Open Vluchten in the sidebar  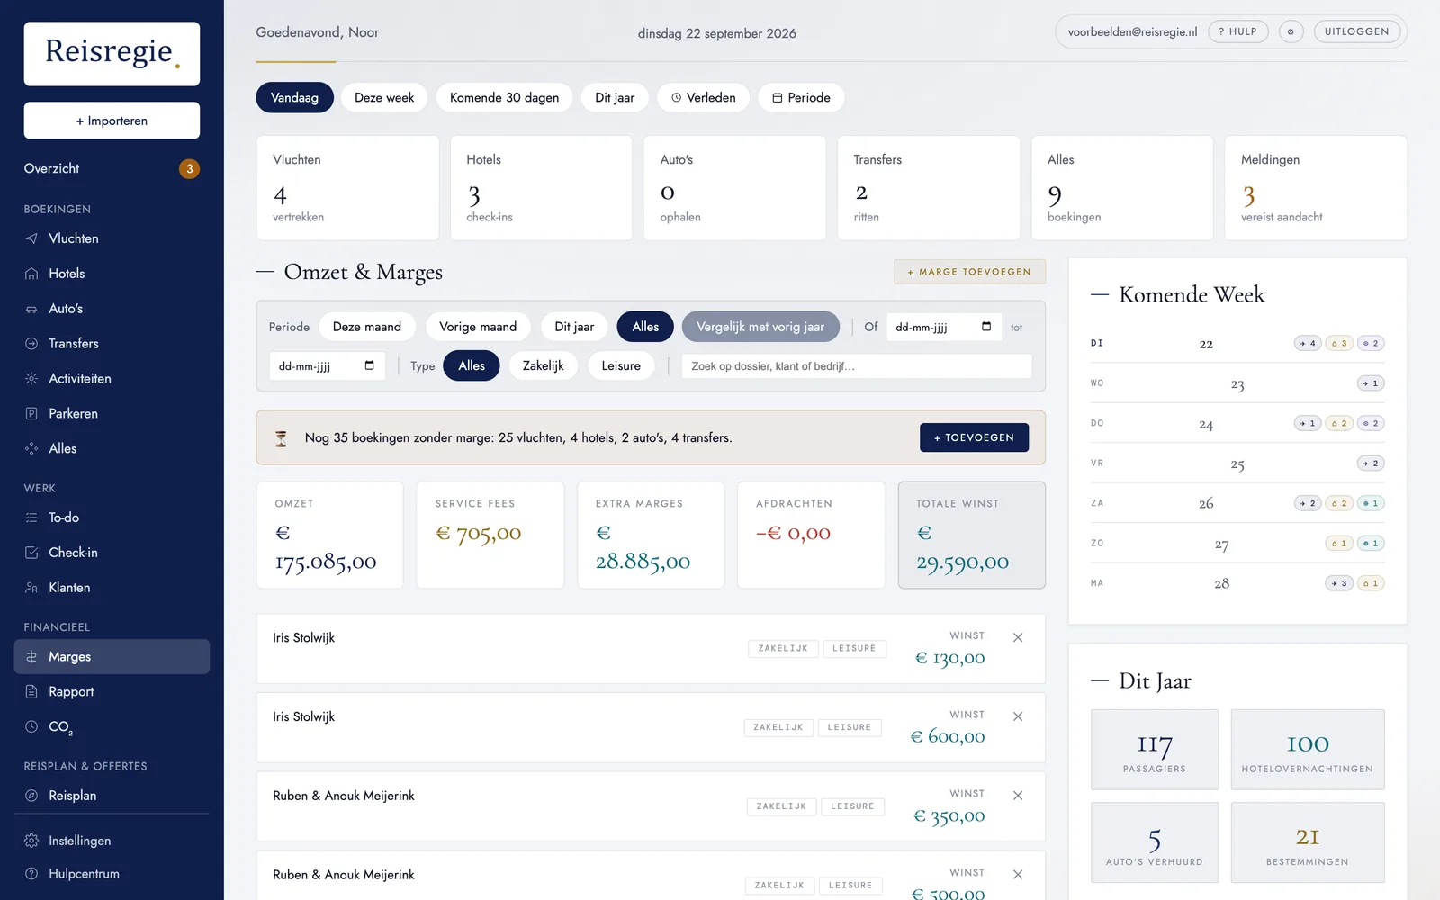click(x=112, y=238)
